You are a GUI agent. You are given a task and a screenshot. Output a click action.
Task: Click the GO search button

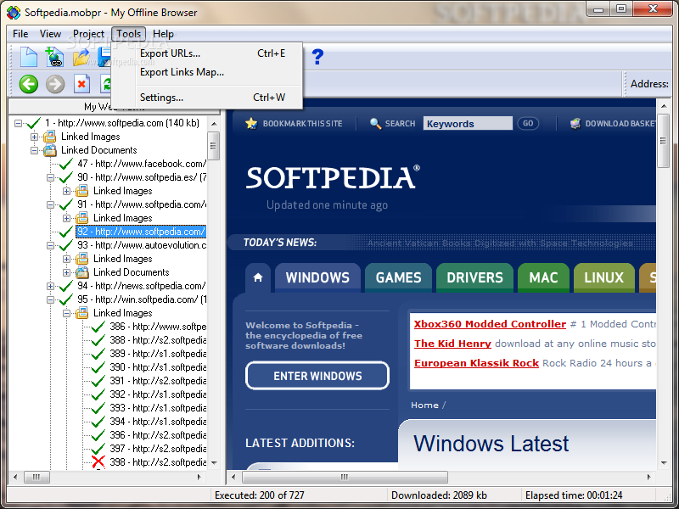pyautogui.click(x=528, y=123)
